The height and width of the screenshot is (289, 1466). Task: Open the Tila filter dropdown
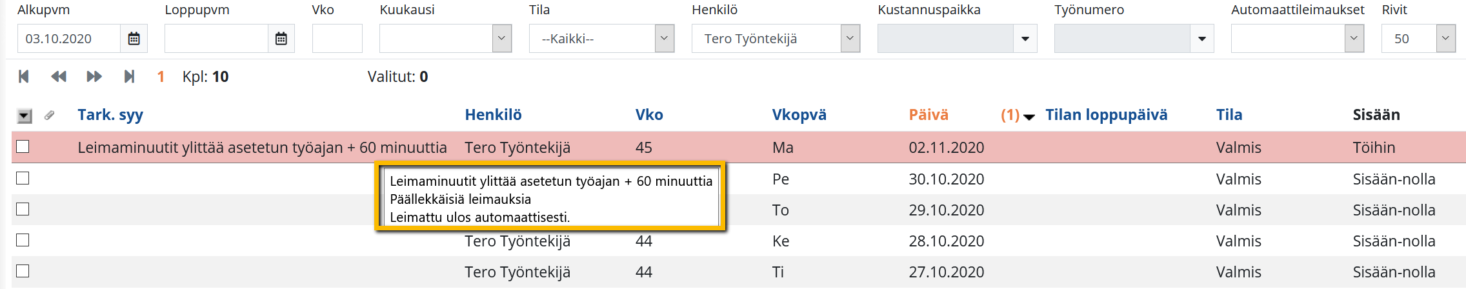tap(664, 39)
